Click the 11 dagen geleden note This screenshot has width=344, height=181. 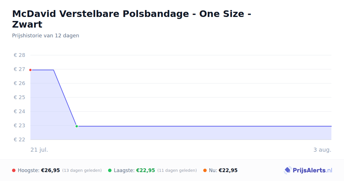[x=177, y=170]
